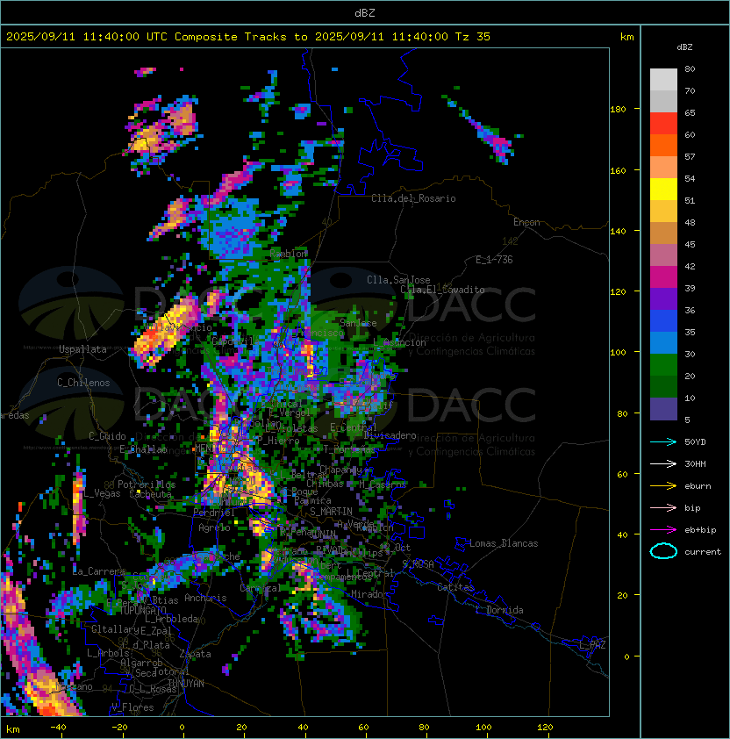Click the Divisadero place label

click(x=390, y=435)
